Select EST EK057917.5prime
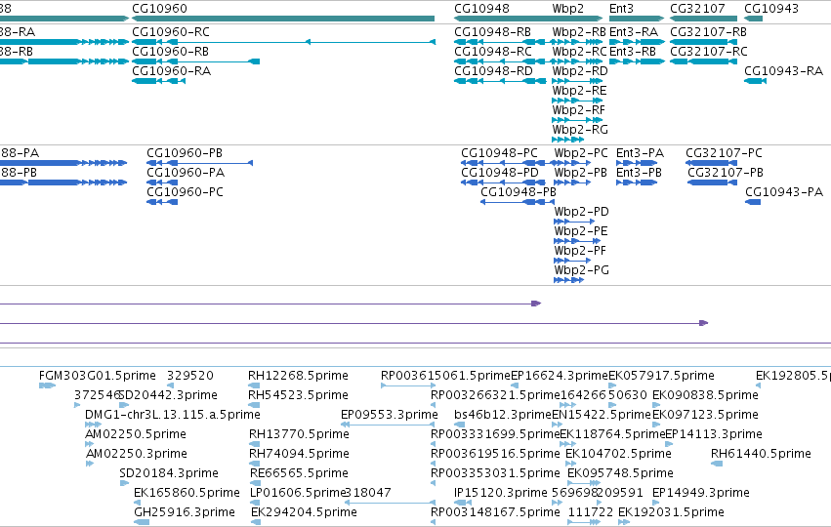The width and height of the screenshot is (831, 527). [x=661, y=376]
